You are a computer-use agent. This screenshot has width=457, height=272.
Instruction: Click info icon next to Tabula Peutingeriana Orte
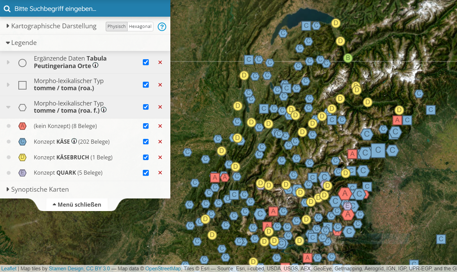96,65
